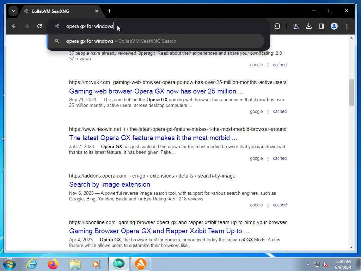Click the vertical scrollbar thumb
This screenshot has width=361, height=271.
[x=351, y=93]
